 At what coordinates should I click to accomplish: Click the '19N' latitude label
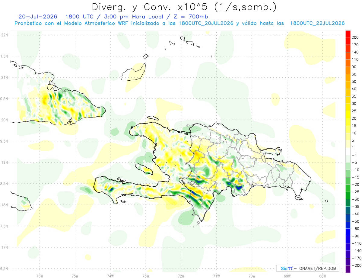click(x=5, y=162)
